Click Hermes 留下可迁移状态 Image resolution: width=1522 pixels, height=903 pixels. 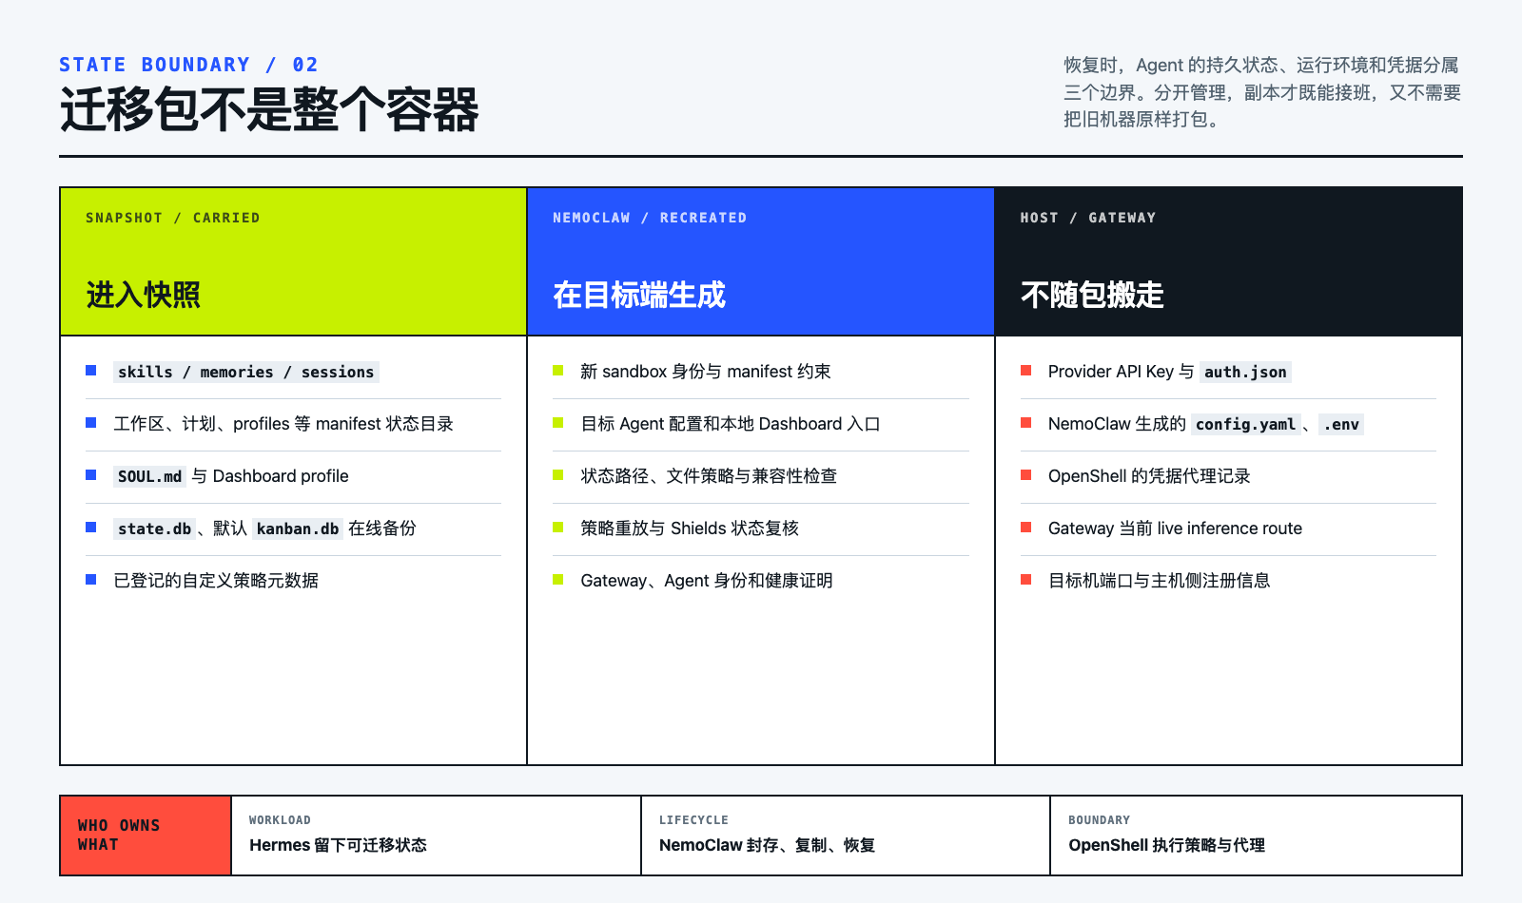coord(338,845)
